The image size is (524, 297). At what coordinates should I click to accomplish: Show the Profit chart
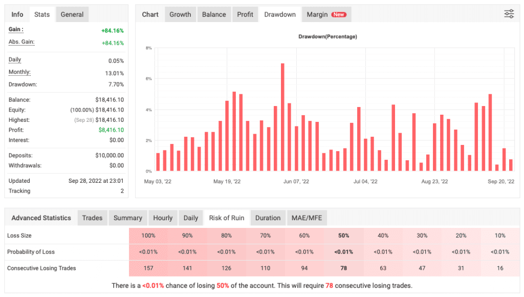point(245,14)
